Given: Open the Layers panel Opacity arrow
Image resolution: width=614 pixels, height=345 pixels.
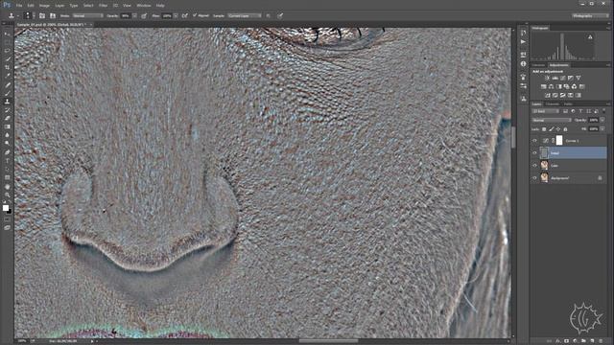Looking at the screenshot, I should [x=602, y=120].
